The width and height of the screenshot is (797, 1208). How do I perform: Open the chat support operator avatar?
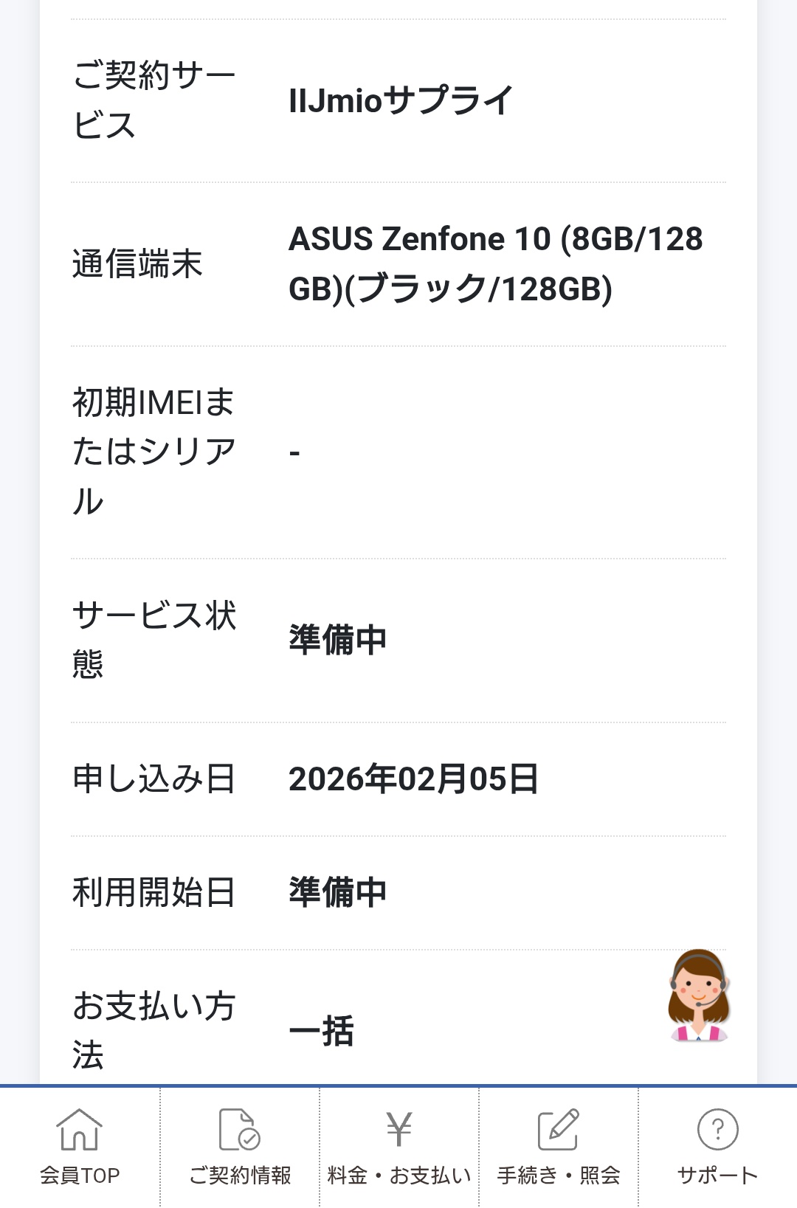click(698, 995)
